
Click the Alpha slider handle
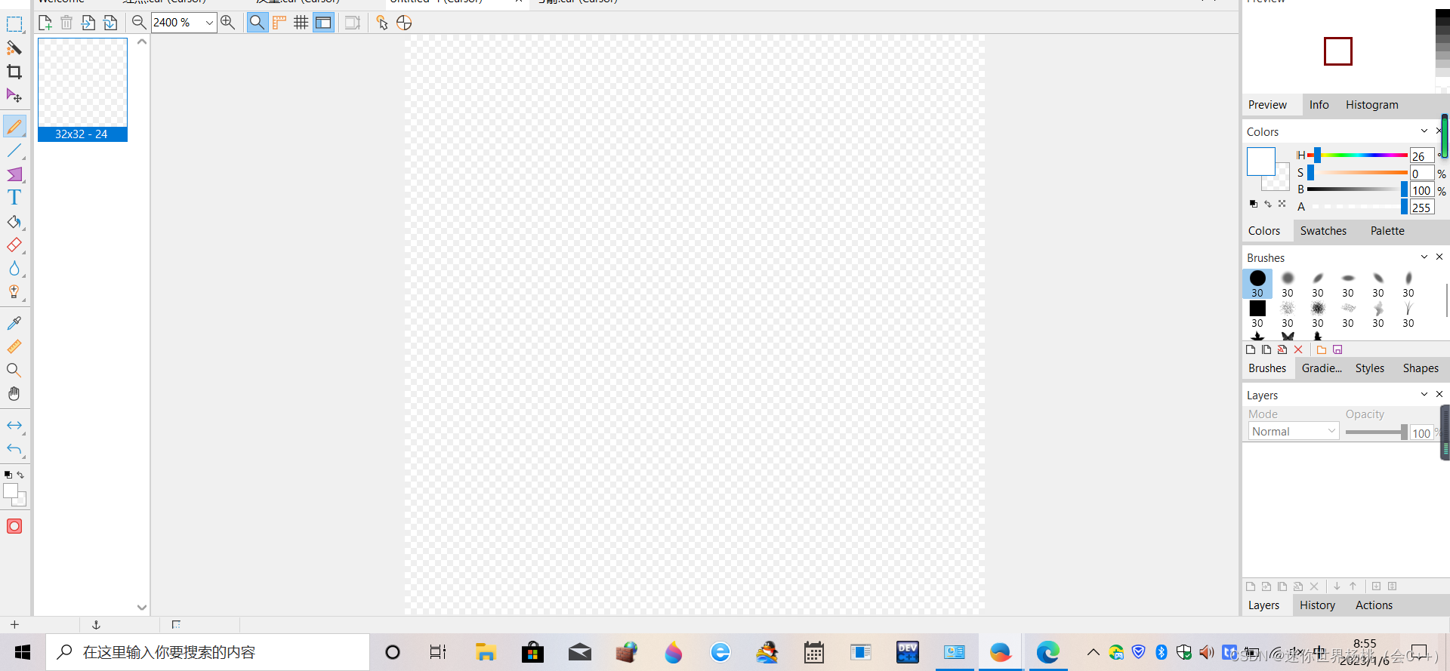[x=1404, y=206]
